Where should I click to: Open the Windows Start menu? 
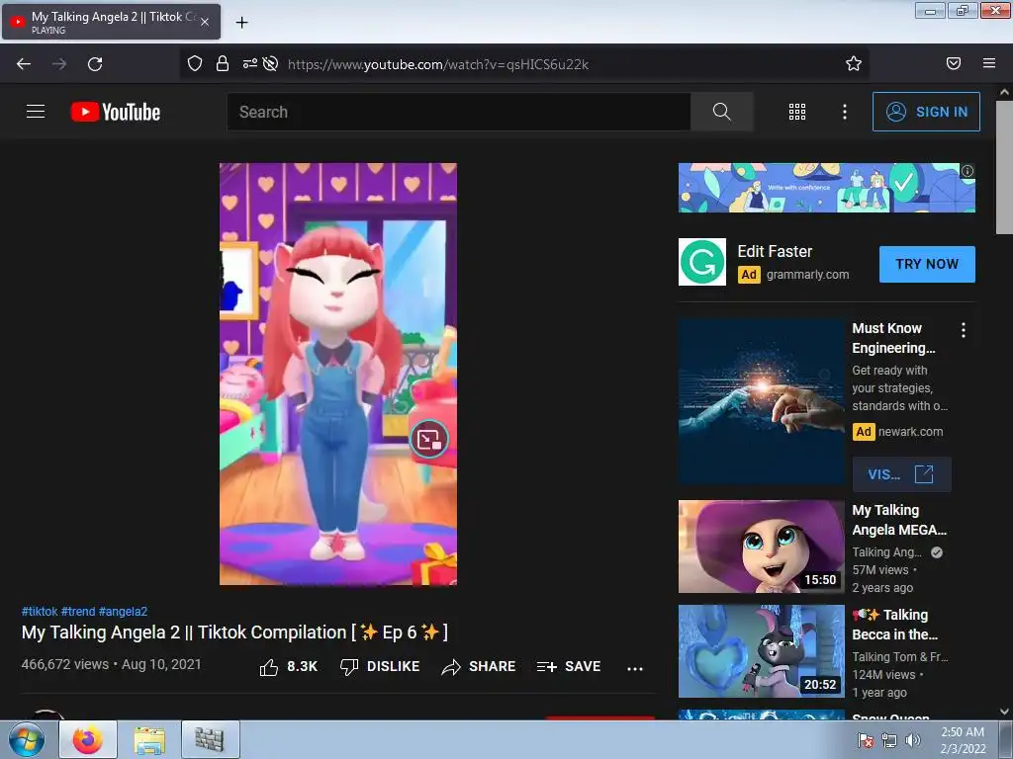[x=27, y=739]
